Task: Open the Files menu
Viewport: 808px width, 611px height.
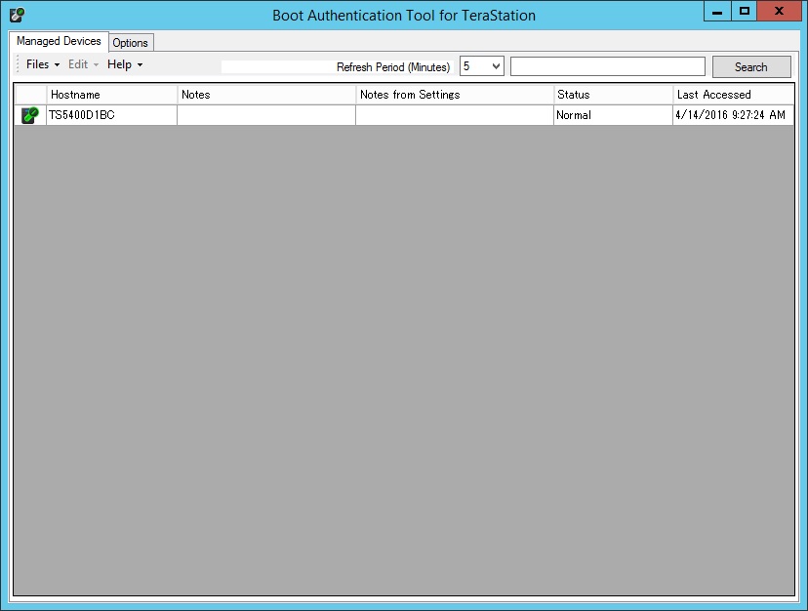Action: 43,64
